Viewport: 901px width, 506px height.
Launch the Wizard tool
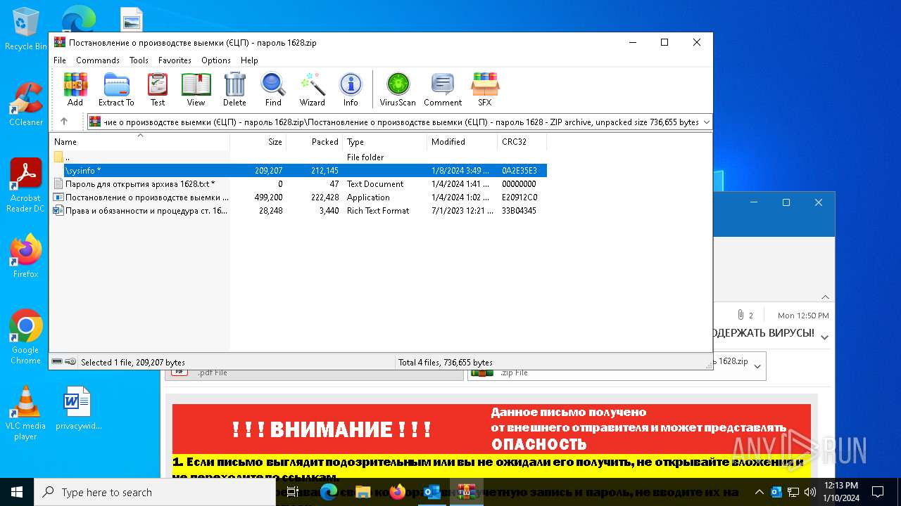tap(312, 89)
